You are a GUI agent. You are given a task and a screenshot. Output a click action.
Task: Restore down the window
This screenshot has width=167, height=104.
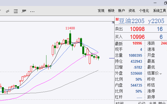click(165, 3)
